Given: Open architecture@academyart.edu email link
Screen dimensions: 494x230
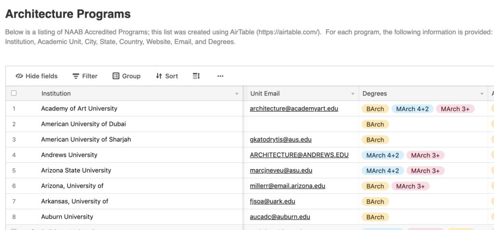Looking at the screenshot, I should pos(294,108).
